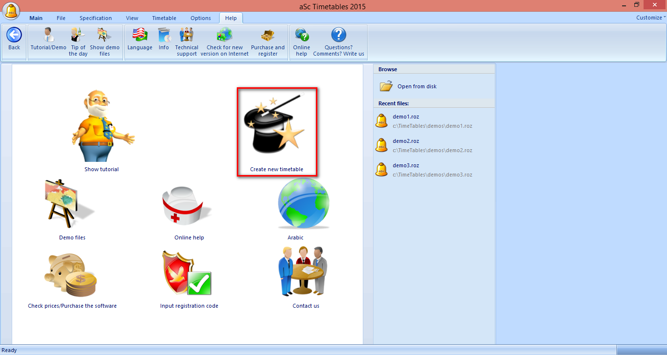This screenshot has width=667, height=355.
Task: Open Demo files easel icon
Action: (69, 204)
